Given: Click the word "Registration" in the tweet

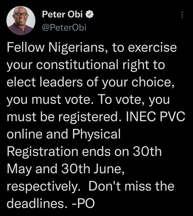Looking at the screenshot, I should (42, 152).
